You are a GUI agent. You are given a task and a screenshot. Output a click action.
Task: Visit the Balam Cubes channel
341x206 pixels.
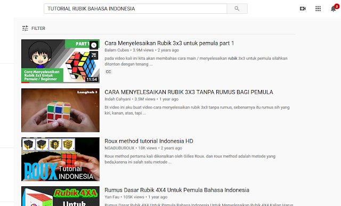(x=117, y=50)
